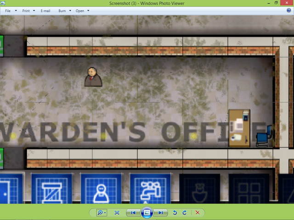Start the slide show
Viewport: 294px width, 220px height.
[147, 213]
